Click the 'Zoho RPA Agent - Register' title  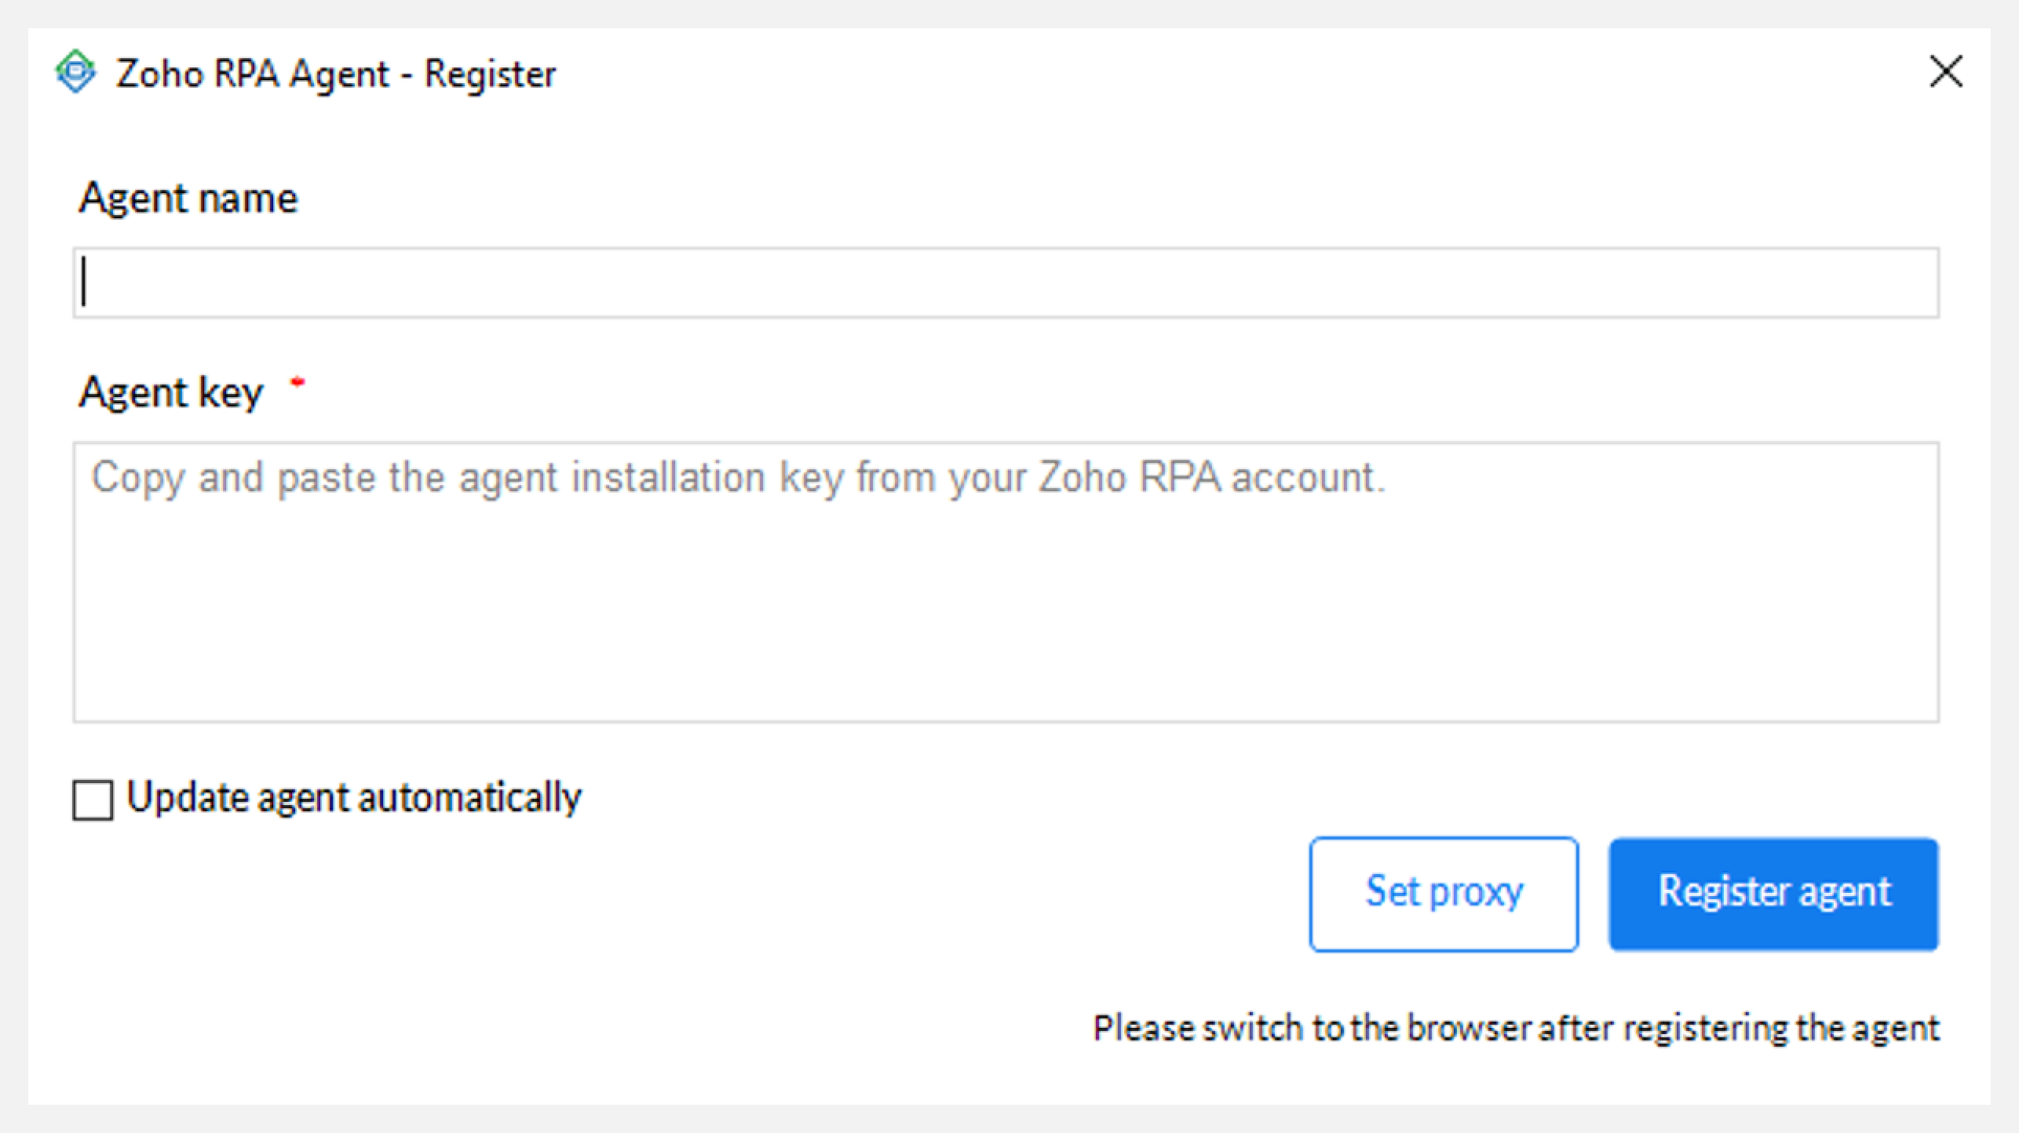click(336, 75)
